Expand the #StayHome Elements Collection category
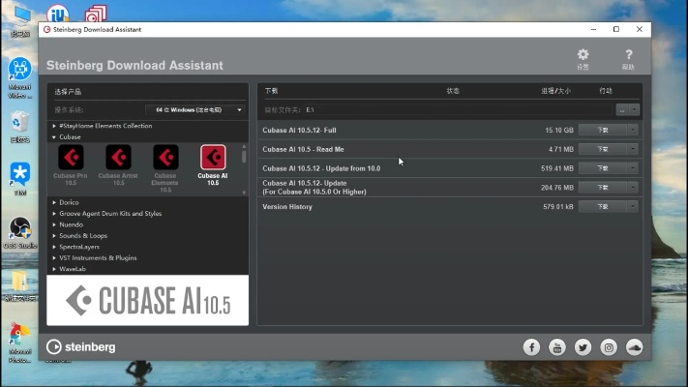The height and width of the screenshot is (387, 688). point(54,126)
